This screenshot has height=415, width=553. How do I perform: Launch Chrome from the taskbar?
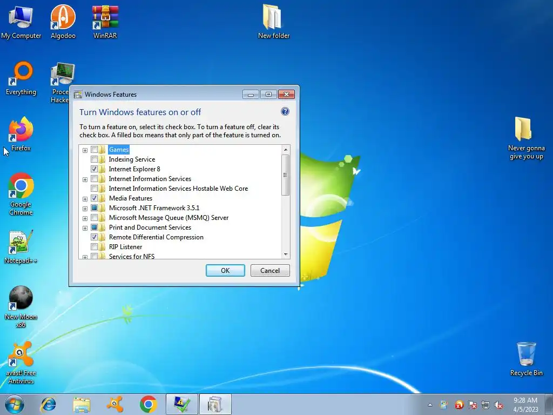[x=148, y=404]
